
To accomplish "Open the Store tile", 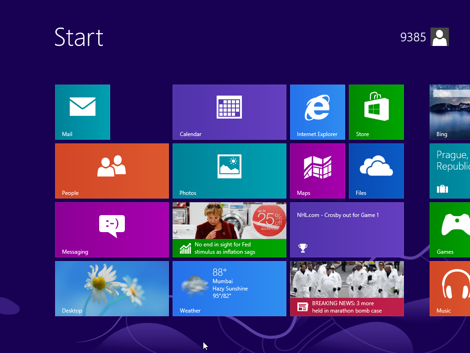I will click(x=376, y=112).
